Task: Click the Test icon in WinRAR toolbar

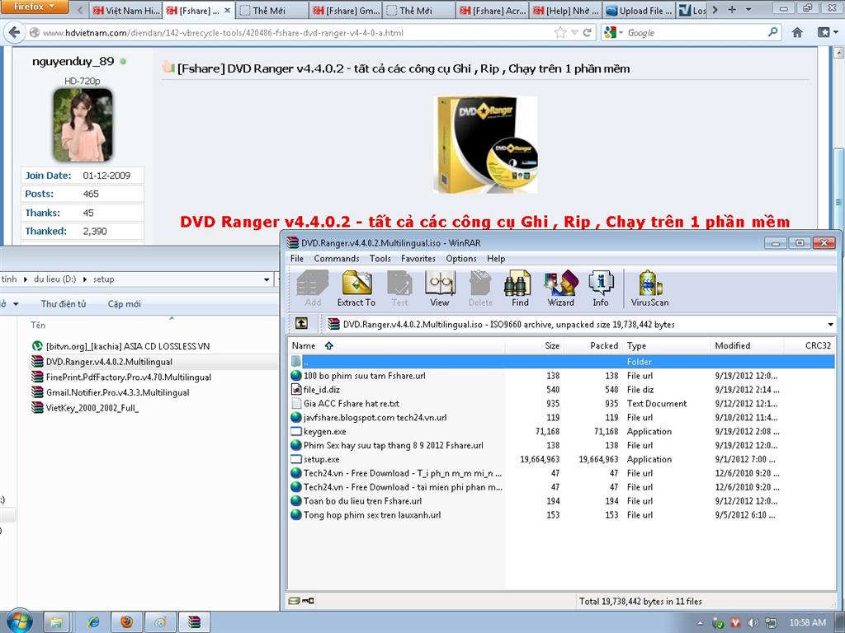Action: tap(399, 288)
